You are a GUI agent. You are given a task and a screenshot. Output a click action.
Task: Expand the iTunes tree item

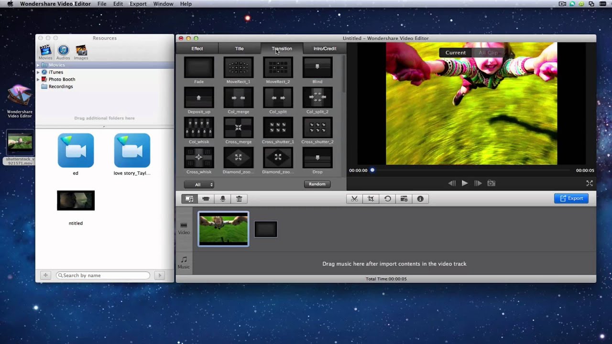coord(38,72)
